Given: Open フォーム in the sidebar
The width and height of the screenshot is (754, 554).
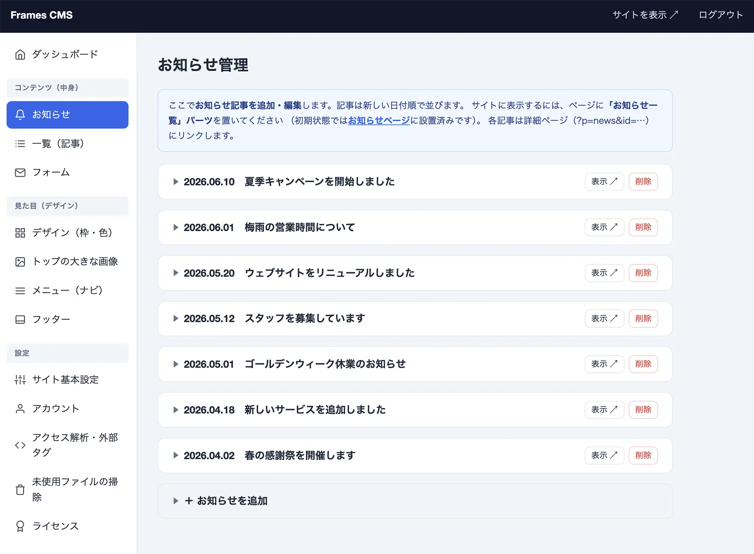Looking at the screenshot, I should click(x=67, y=173).
